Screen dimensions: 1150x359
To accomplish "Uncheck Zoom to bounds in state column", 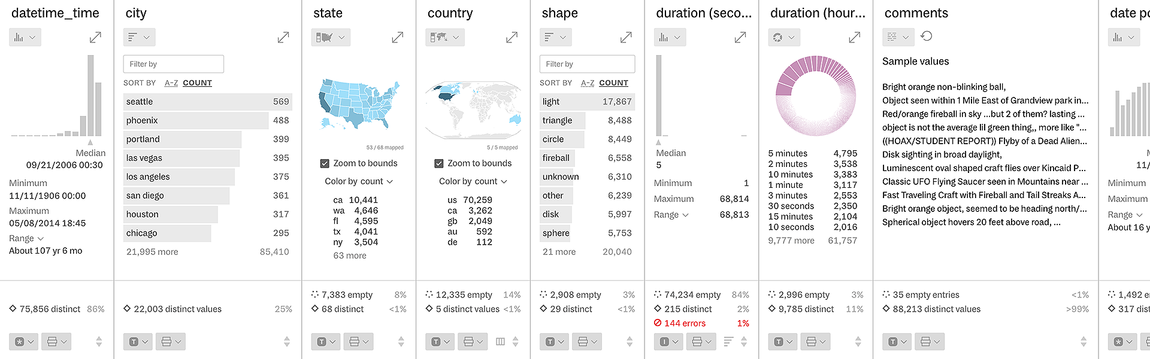I will click(x=325, y=163).
